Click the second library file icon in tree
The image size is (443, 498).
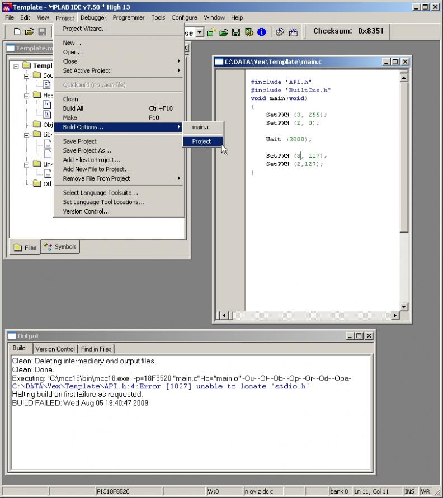coord(48,154)
